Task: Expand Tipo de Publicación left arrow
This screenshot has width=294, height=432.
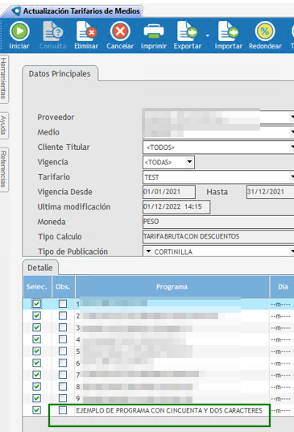Action: (x=148, y=251)
